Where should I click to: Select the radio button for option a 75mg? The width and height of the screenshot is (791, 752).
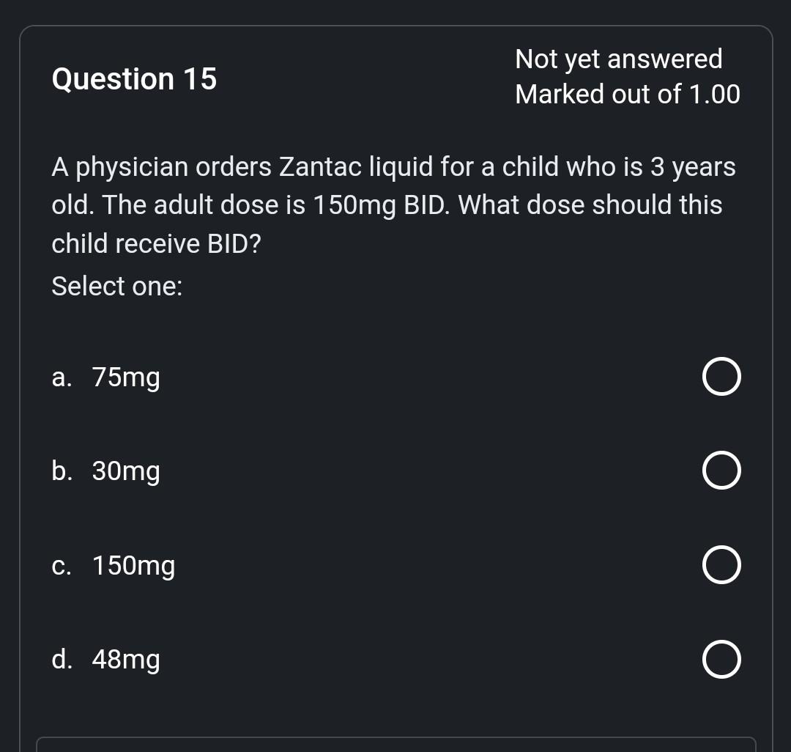pos(721,377)
